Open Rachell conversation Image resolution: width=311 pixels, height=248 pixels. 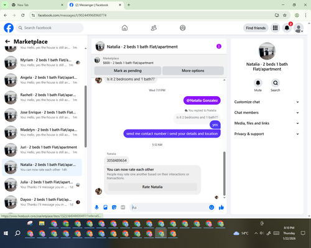pyautogui.click(x=42, y=97)
